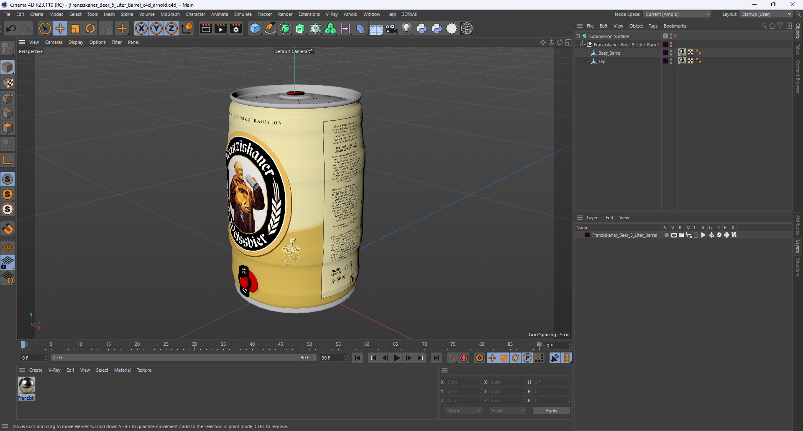The width and height of the screenshot is (803, 431).
Task: Collapse Franziskaner_Beer_5_Liter_Barrel null in tree
Action: (582, 44)
